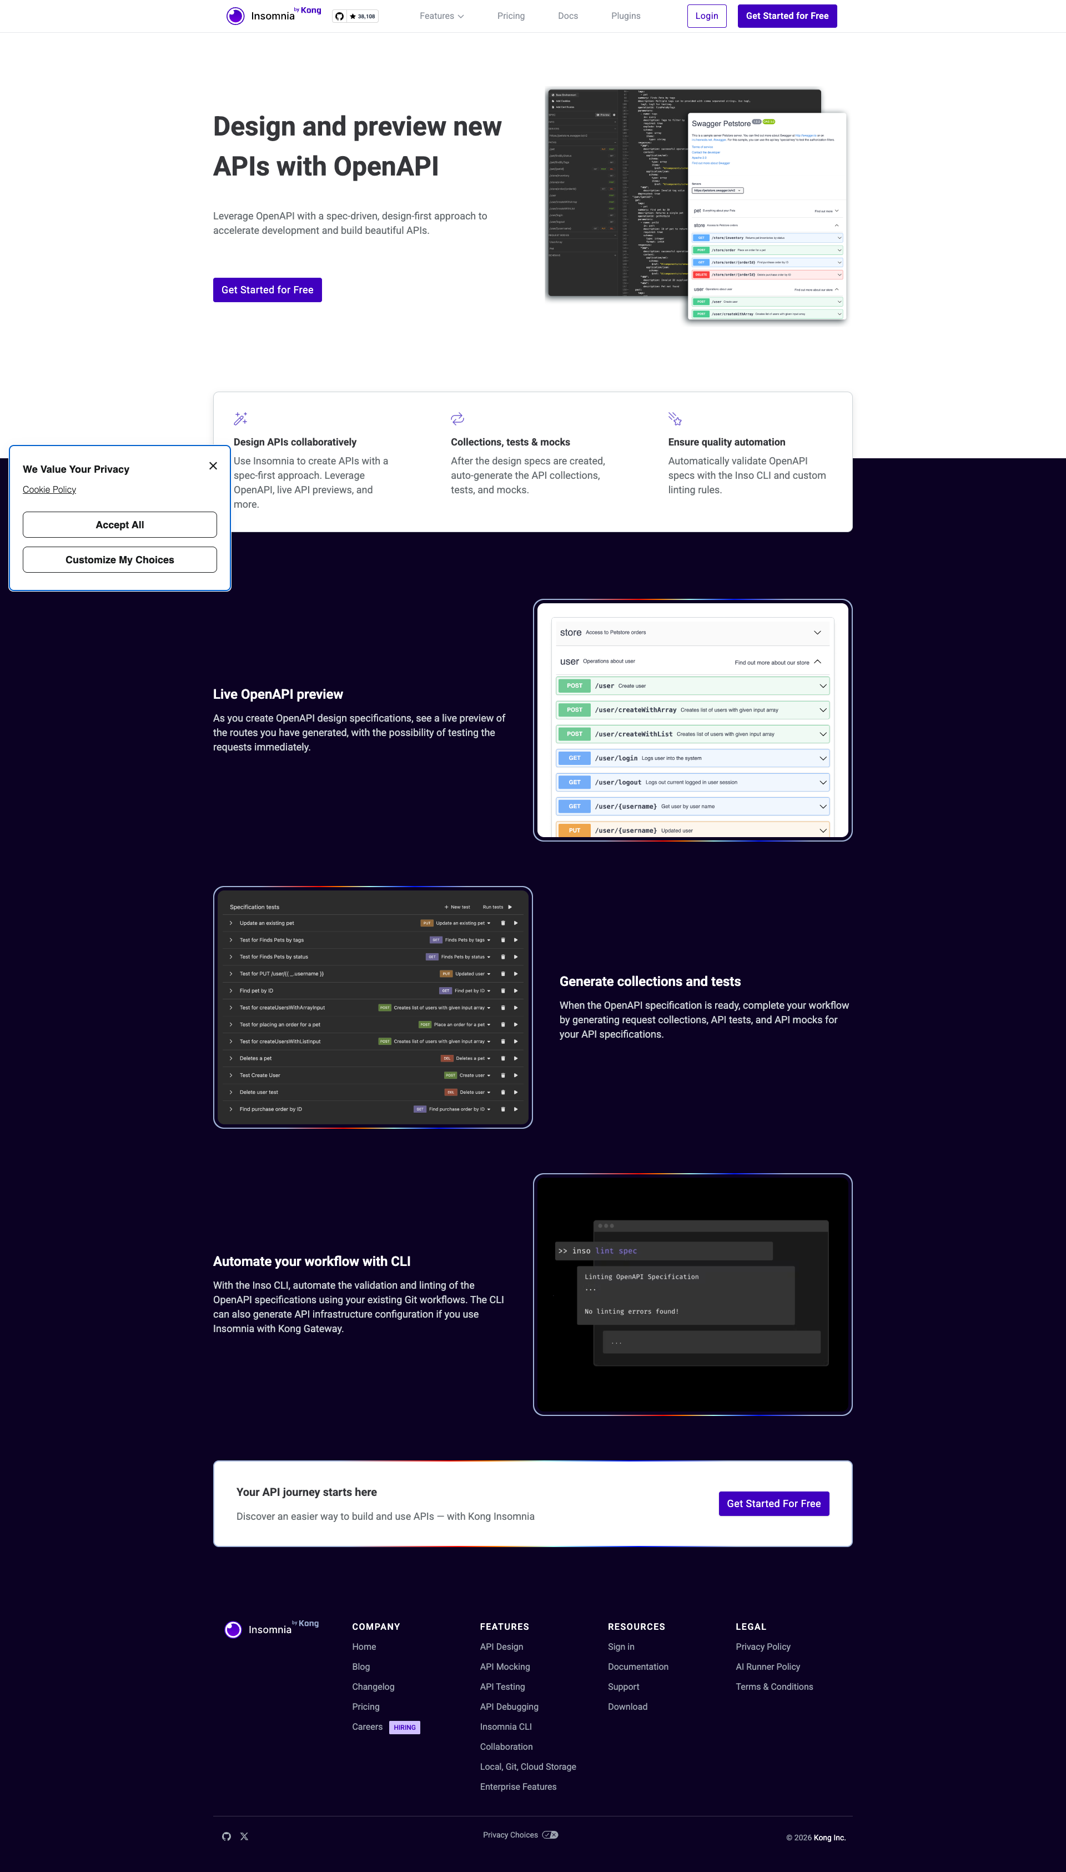Accept all cookies
Image resolution: width=1066 pixels, height=1872 pixels.
(x=120, y=524)
